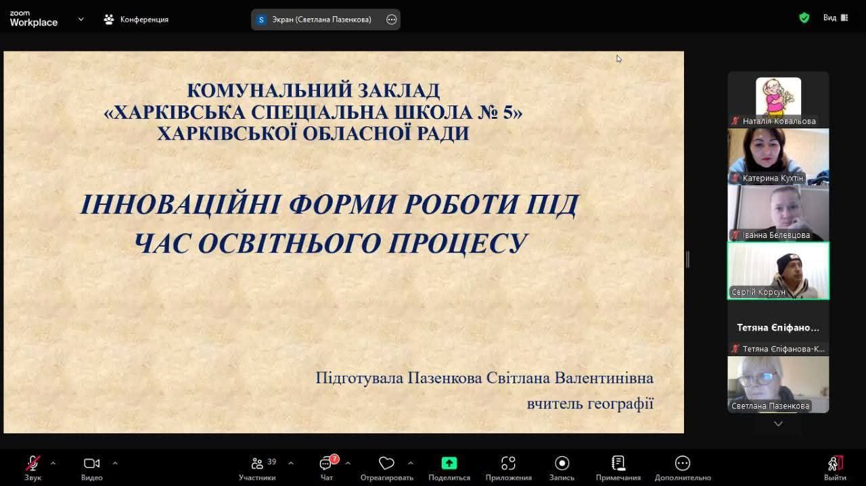Open the Дополнительно more options icon

pyautogui.click(x=682, y=464)
